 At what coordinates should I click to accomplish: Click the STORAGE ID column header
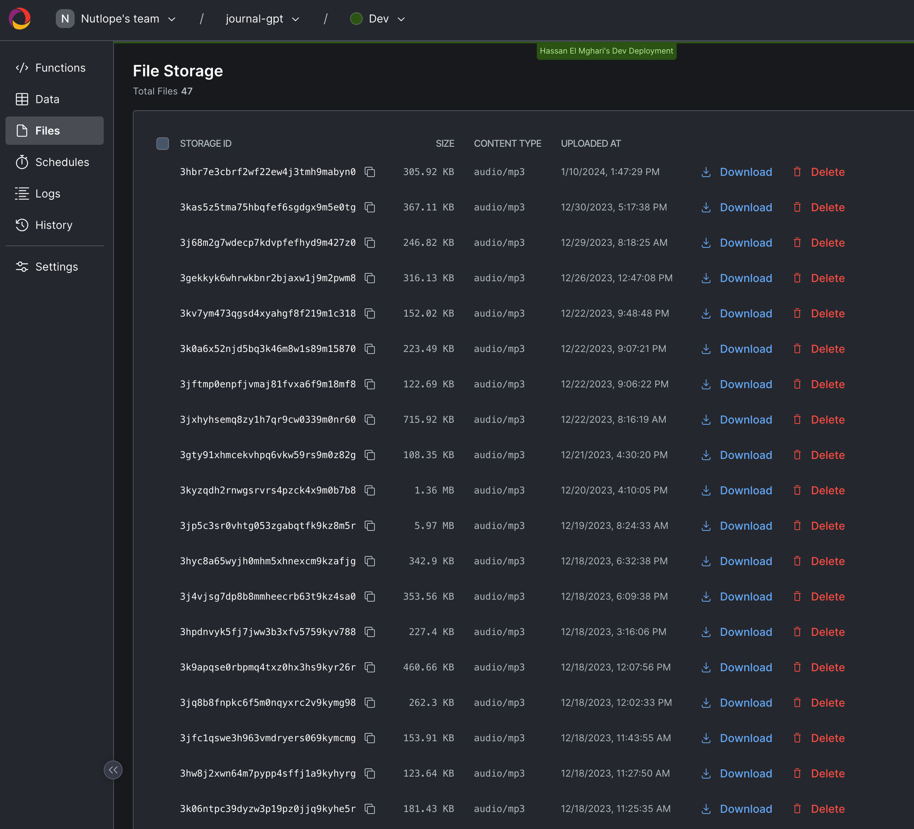206,144
